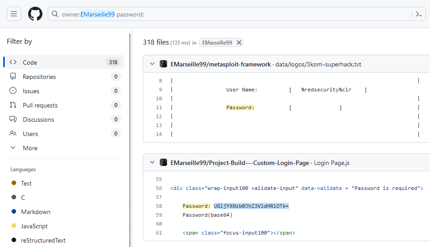Viewport: 430px width, 247px height.
Task: Click the %redsecurity%clr text
Action: click(x=326, y=90)
